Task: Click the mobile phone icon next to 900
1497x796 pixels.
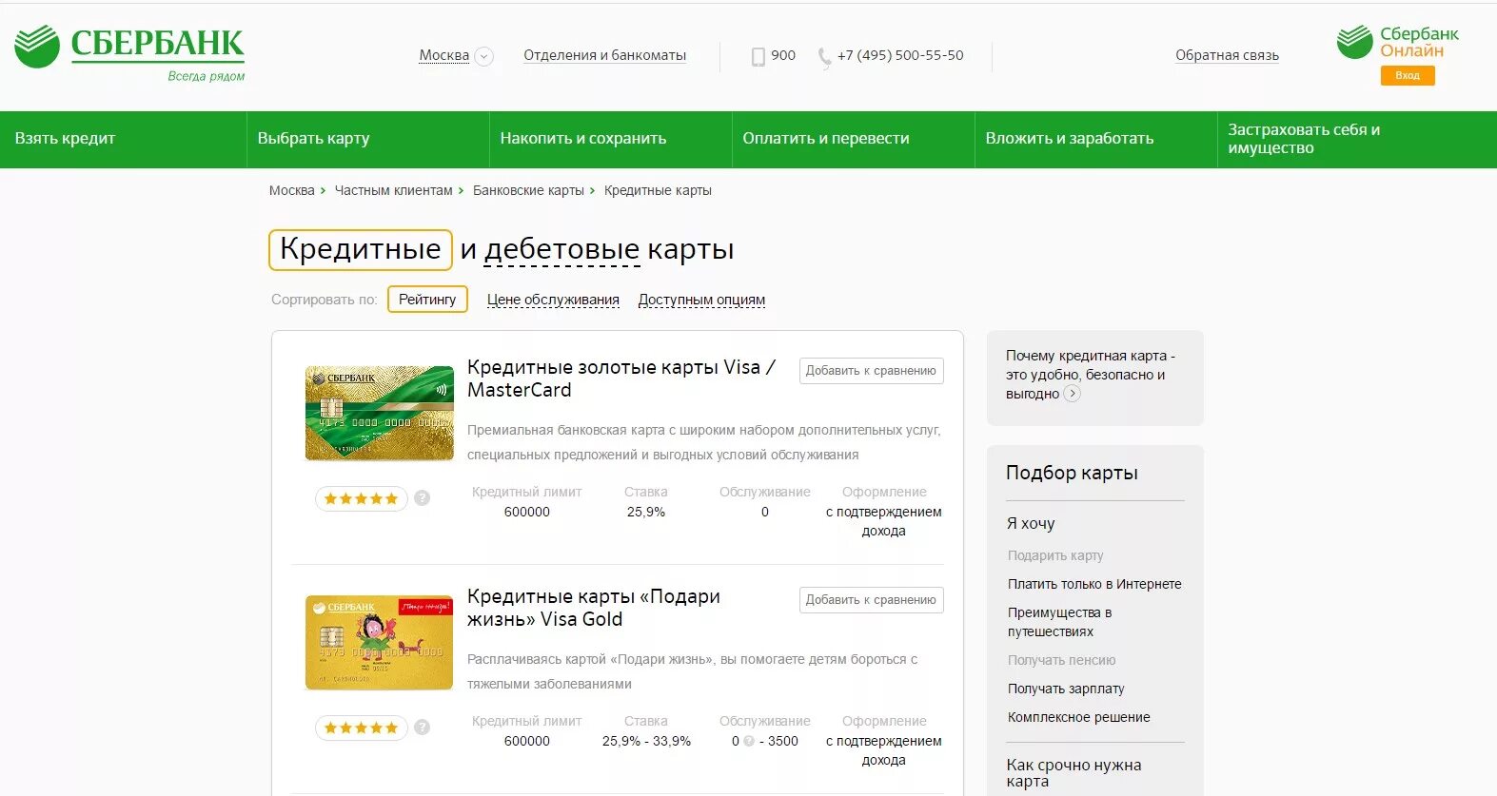Action: [x=758, y=57]
